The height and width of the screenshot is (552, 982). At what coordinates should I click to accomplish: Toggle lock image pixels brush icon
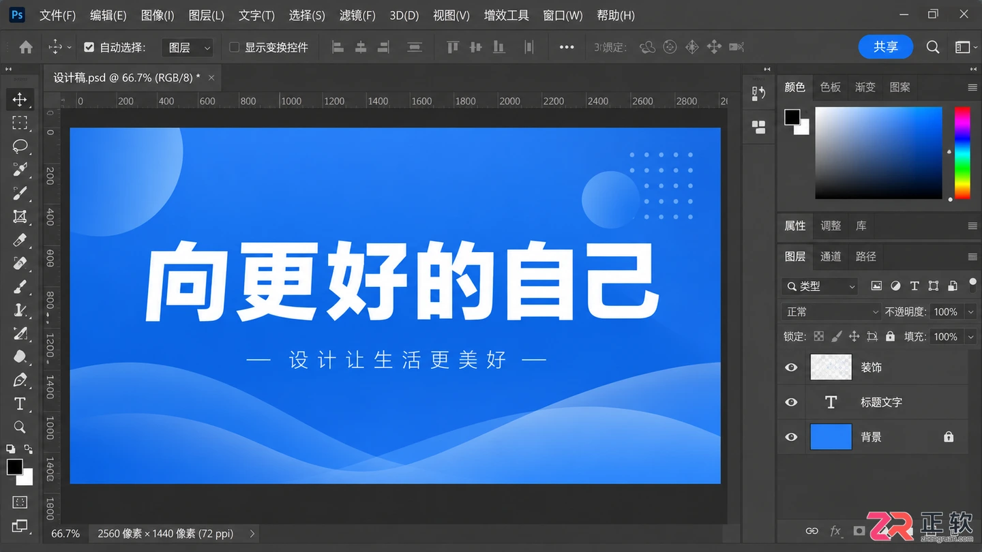click(x=837, y=337)
